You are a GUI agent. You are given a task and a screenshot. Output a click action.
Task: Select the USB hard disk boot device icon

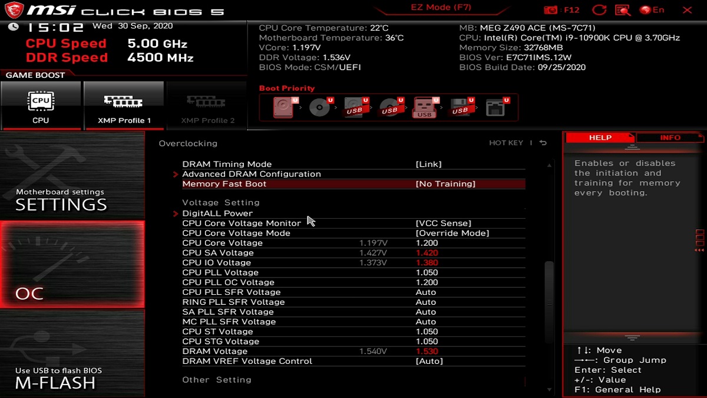tap(355, 107)
